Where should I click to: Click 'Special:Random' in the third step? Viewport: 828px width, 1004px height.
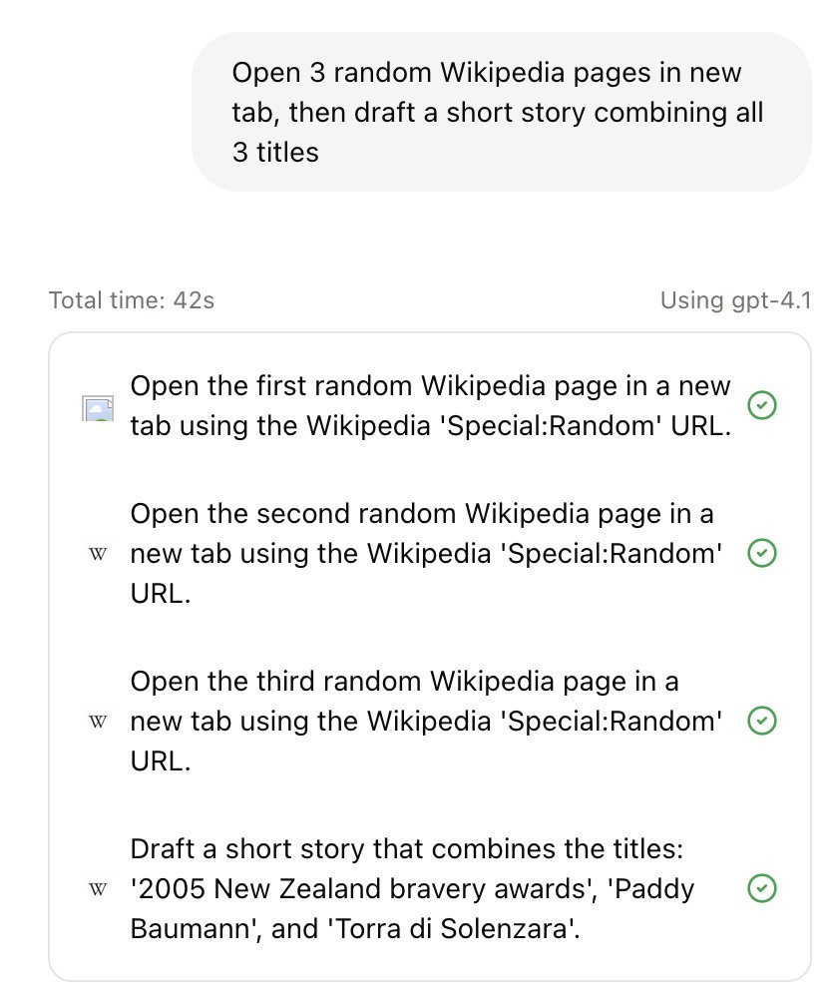tap(611, 721)
